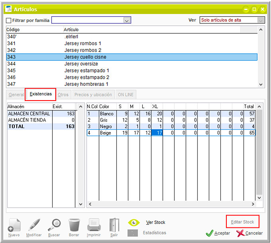Select the Beige color row
Image resolution: width=271 pixels, height=243 pixels.
(171, 133)
